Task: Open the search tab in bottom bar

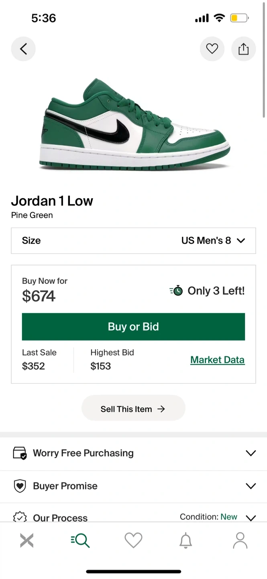Action: 80,540
